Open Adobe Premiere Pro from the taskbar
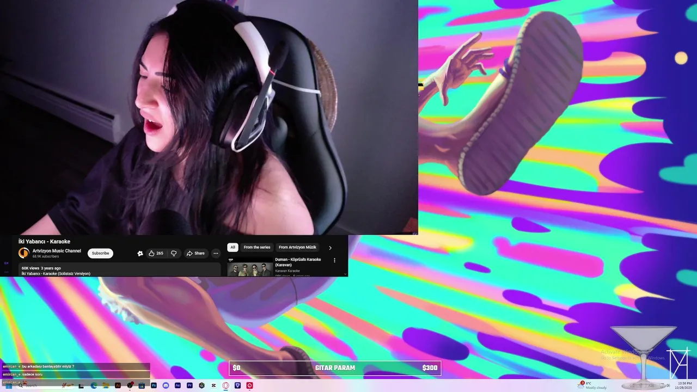 click(x=189, y=385)
